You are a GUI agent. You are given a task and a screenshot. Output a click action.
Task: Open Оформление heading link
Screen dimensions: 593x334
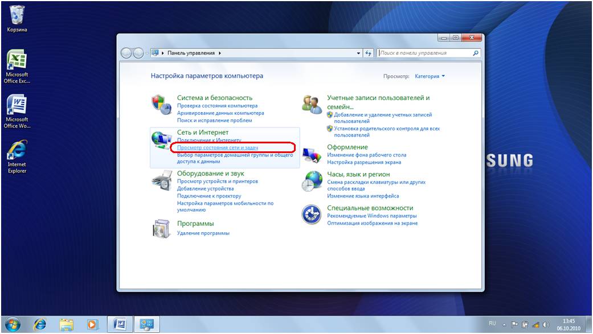[347, 147]
